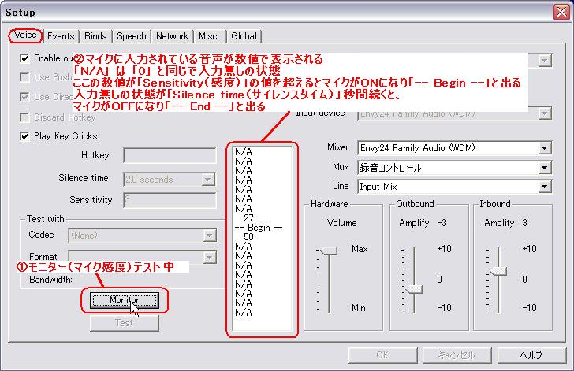This screenshot has width=574, height=371.
Task: Uncheck the Play Key Clicks checkbox
Action: 25,135
